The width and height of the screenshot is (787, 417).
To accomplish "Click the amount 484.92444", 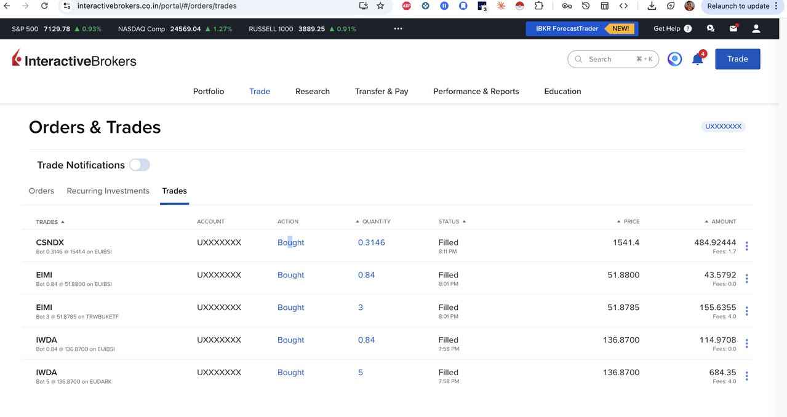I will coord(715,242).
